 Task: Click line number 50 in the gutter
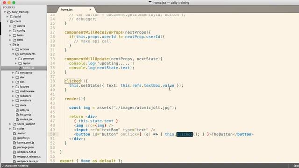(x=52, y=134)
